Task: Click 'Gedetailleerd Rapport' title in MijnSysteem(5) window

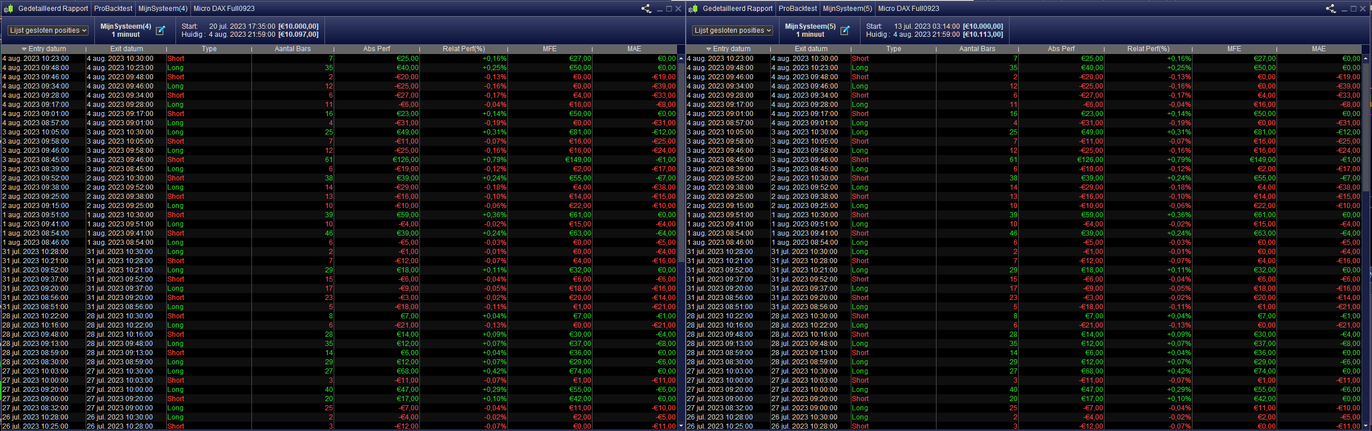Action: coord(738,9)
